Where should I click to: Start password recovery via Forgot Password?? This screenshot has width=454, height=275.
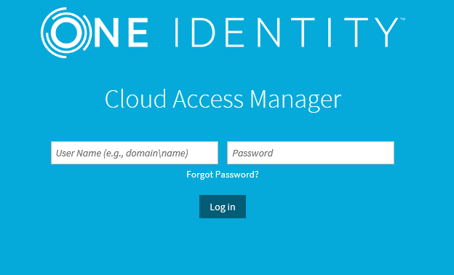[223, 175]
